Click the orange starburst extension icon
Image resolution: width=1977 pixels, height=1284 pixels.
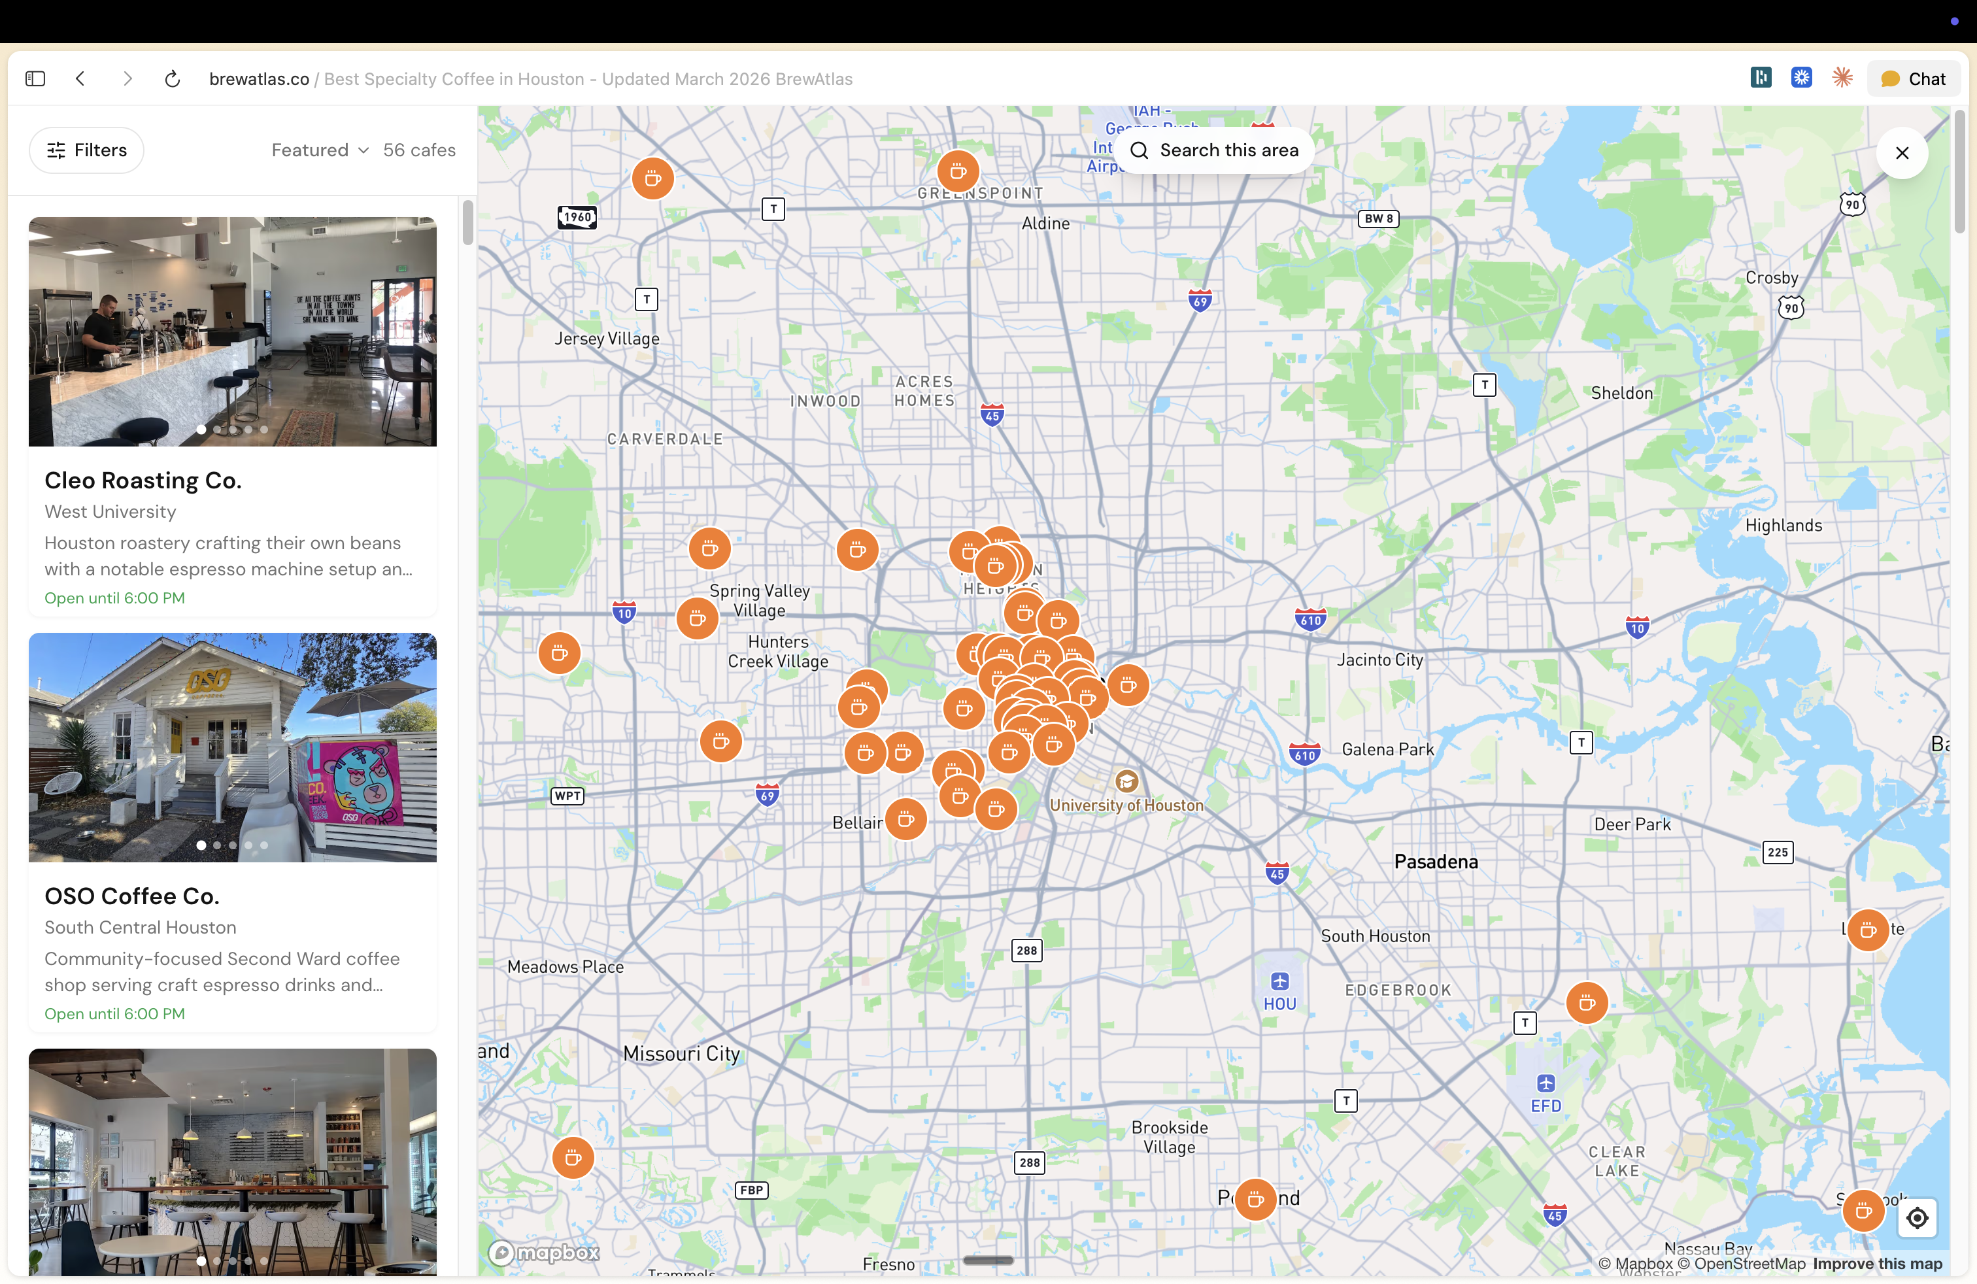coord(1842,78)
